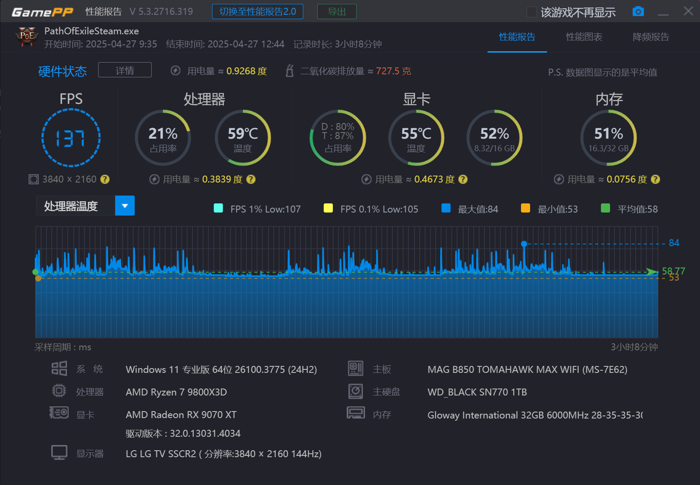Click the 用电量 power meter icon
The height and width of the screenshot is (485, 700).
pyautogui.click(x=175, y=70)
